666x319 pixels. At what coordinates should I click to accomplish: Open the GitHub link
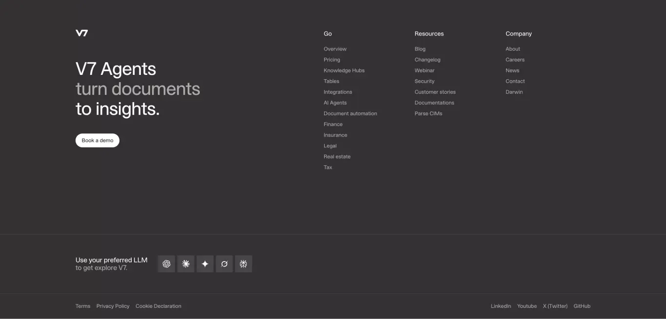point(582,306)
